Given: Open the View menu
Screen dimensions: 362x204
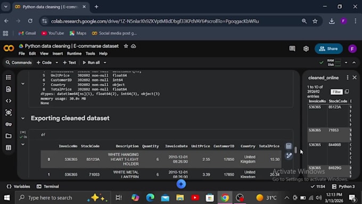Looking at the screenshot, I should (44, 54).
